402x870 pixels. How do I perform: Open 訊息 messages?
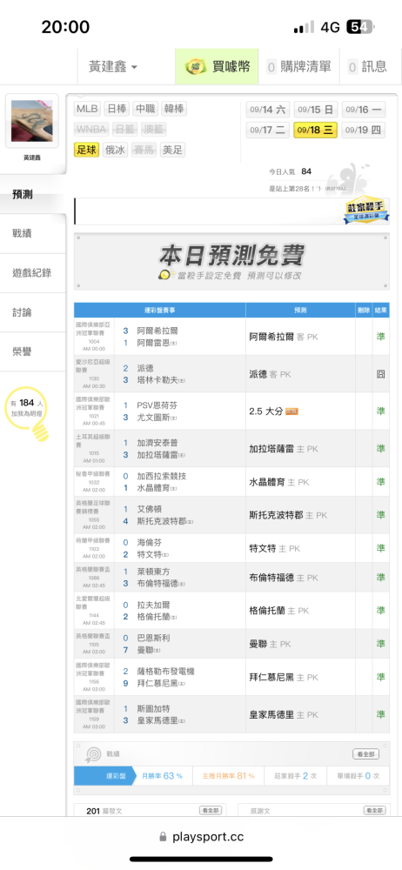[367, 67]
